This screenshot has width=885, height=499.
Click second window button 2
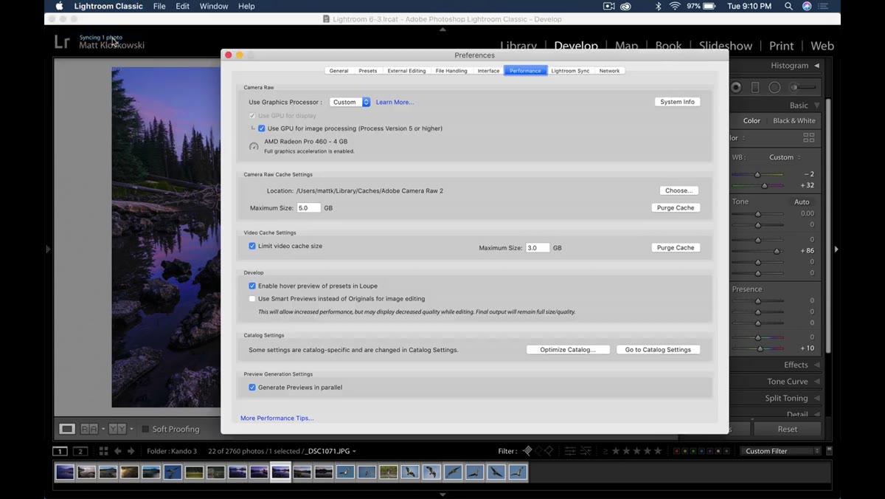[80, 451]
